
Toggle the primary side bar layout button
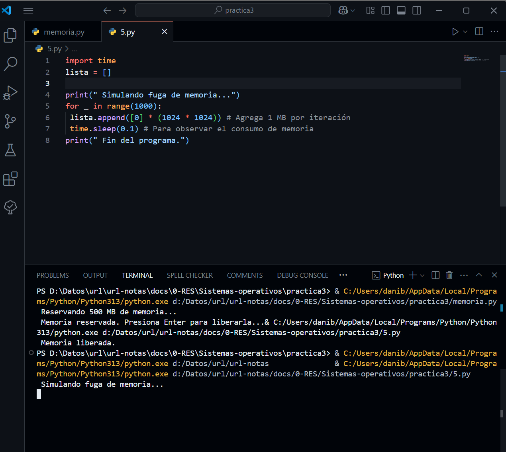click(386, 11)
